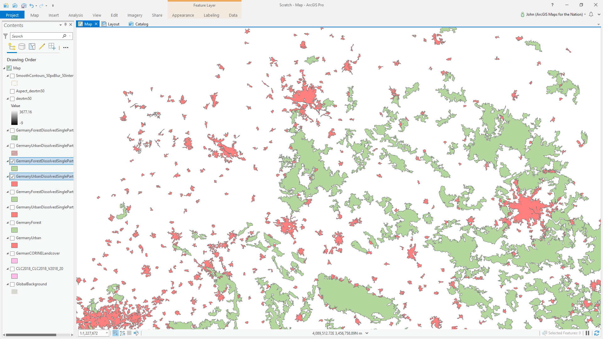Turn on the GermanCORINELandcover layer
The width and height of the screenshot is (603, 339).
click(x=12, y=254)
